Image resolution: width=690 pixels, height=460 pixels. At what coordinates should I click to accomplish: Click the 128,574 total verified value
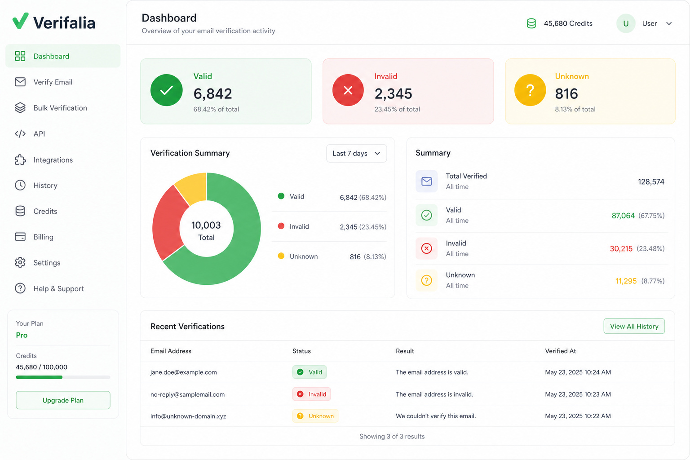(651, 181)
